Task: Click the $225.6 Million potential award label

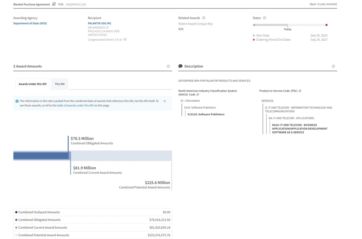Action: 157,183
